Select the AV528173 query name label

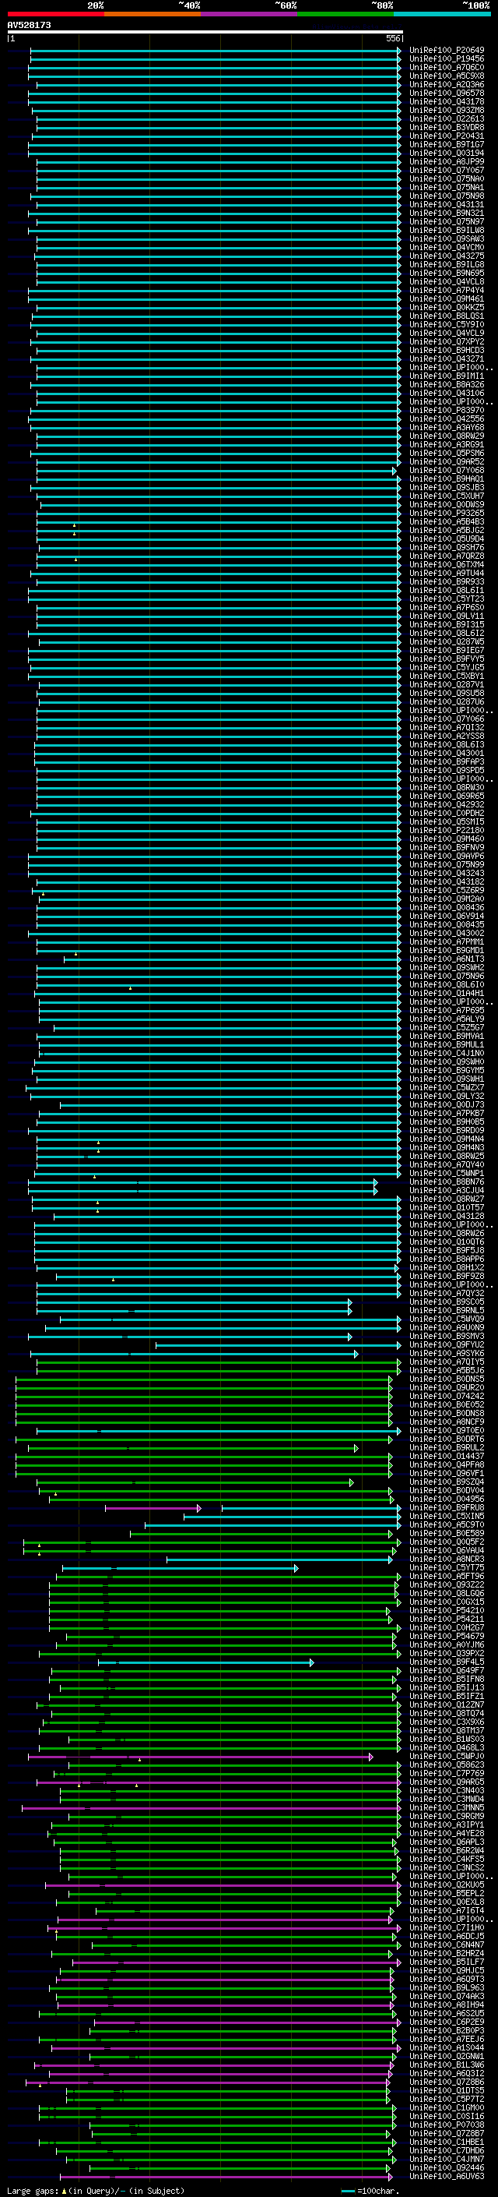(x=29, y=25)
